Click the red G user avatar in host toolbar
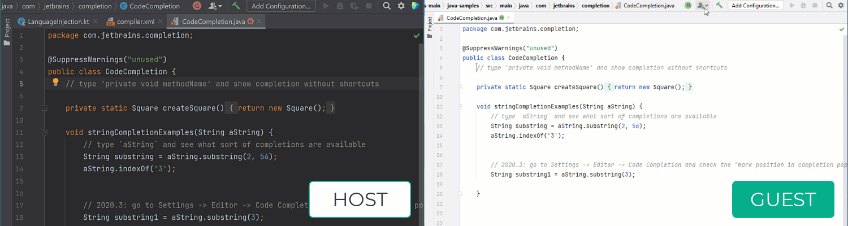The width and height of the screenshot is (848, 226). [x=197, y=6]
